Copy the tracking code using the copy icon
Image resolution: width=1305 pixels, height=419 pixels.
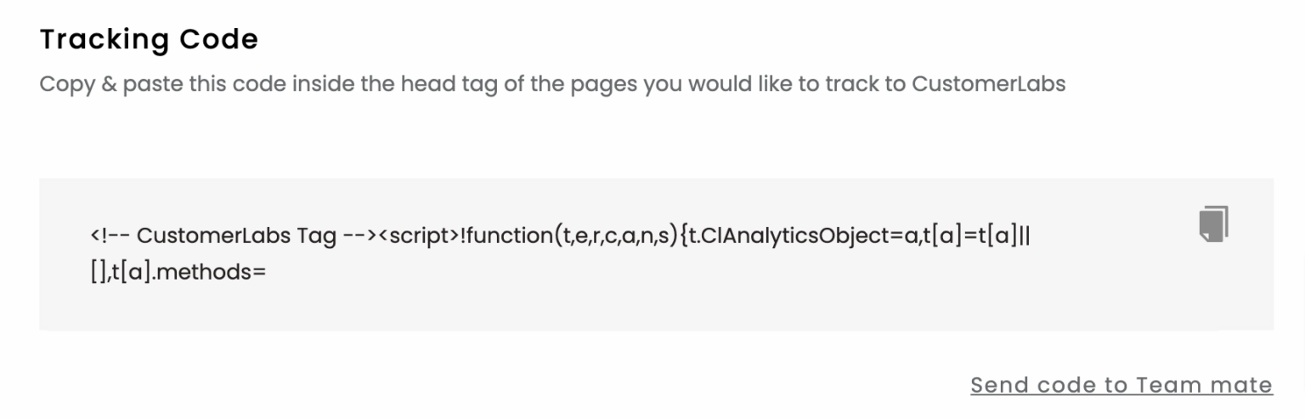coord(1214,224)
